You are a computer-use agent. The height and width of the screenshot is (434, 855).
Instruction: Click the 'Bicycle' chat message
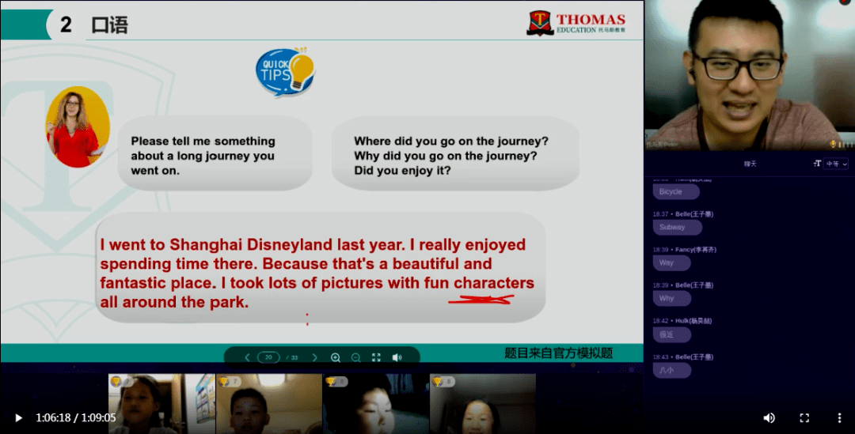[x=676, y=191]
